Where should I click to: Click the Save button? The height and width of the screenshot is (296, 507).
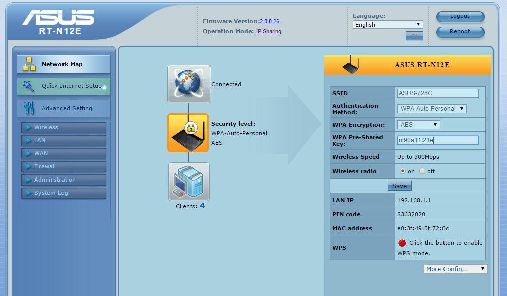coord(399,186)
